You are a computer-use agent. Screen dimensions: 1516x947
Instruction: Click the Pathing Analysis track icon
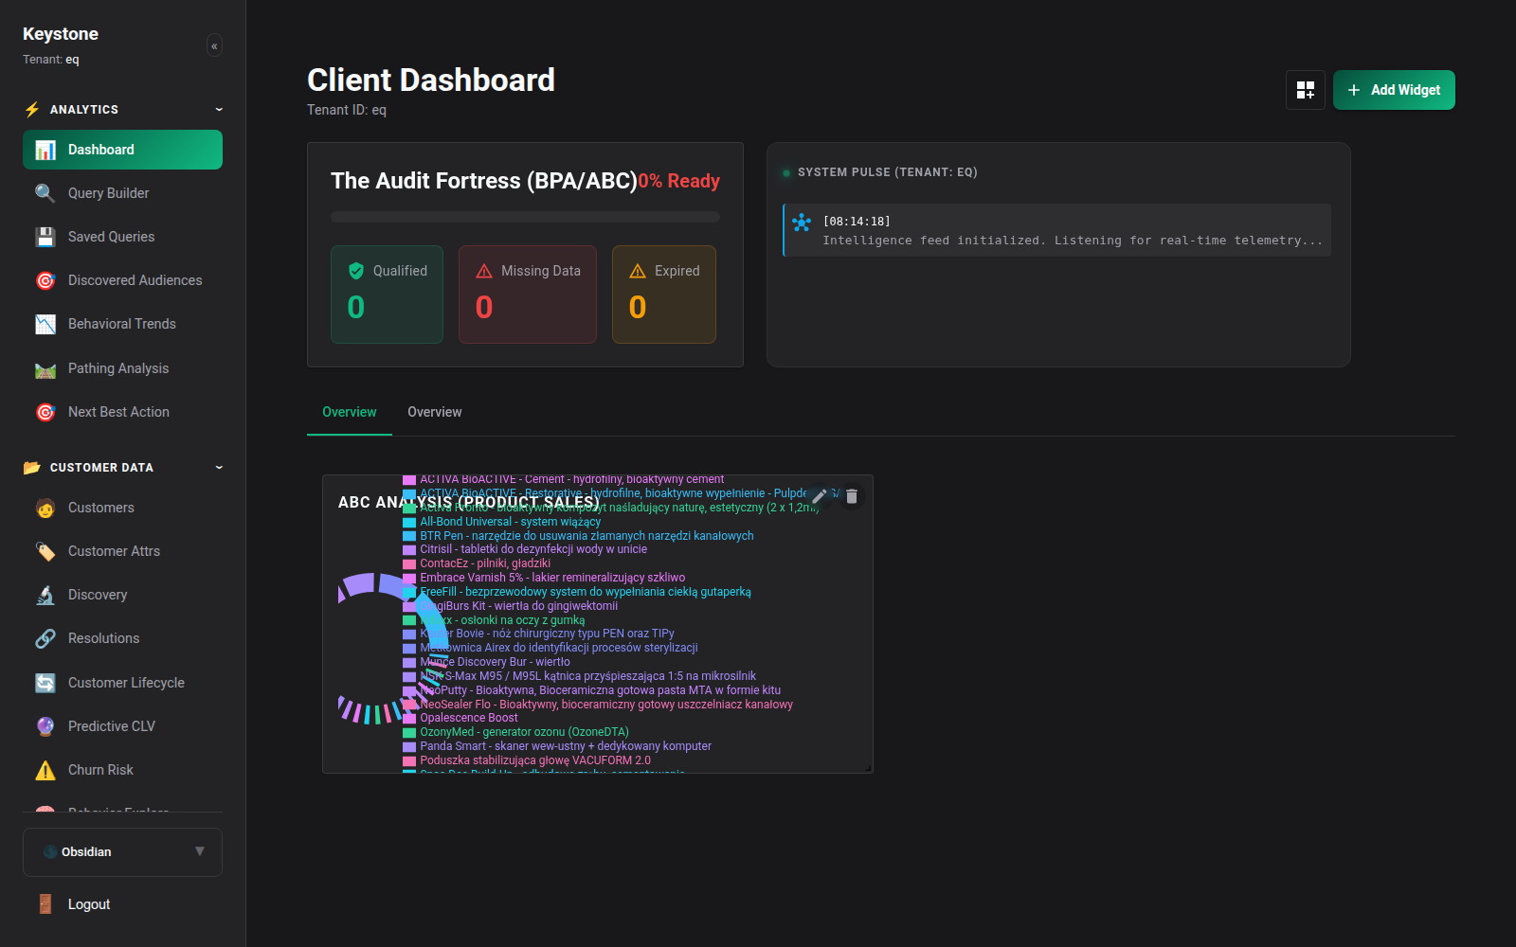click(x=45, y=368)
